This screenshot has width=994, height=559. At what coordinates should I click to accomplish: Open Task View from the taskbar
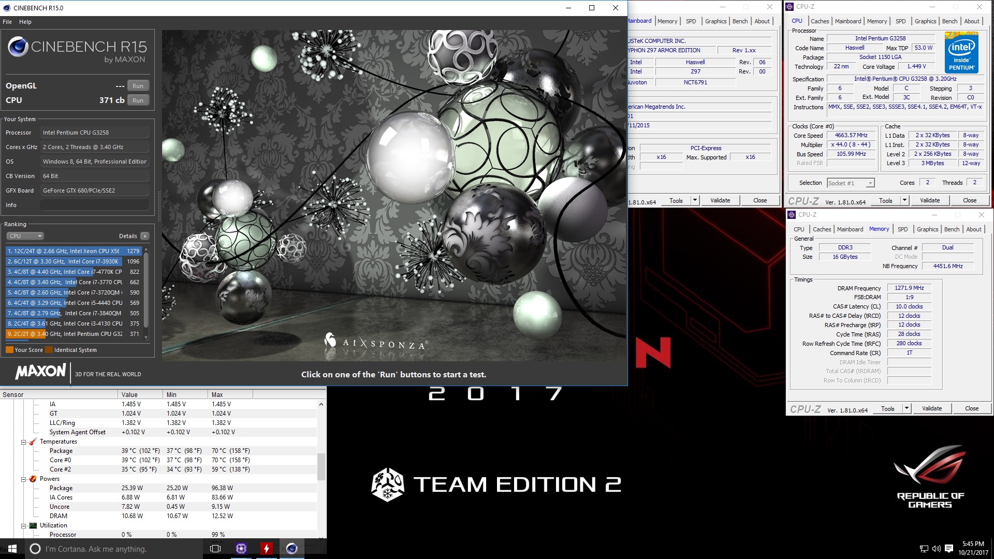coord(215,549)
